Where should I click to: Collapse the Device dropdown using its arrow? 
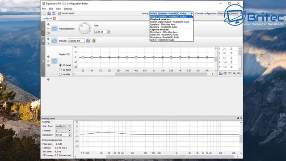pyautogui.click(x=192, y=13)
